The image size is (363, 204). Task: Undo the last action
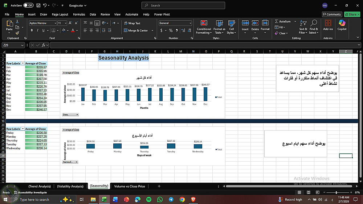[x=45, y=5]
